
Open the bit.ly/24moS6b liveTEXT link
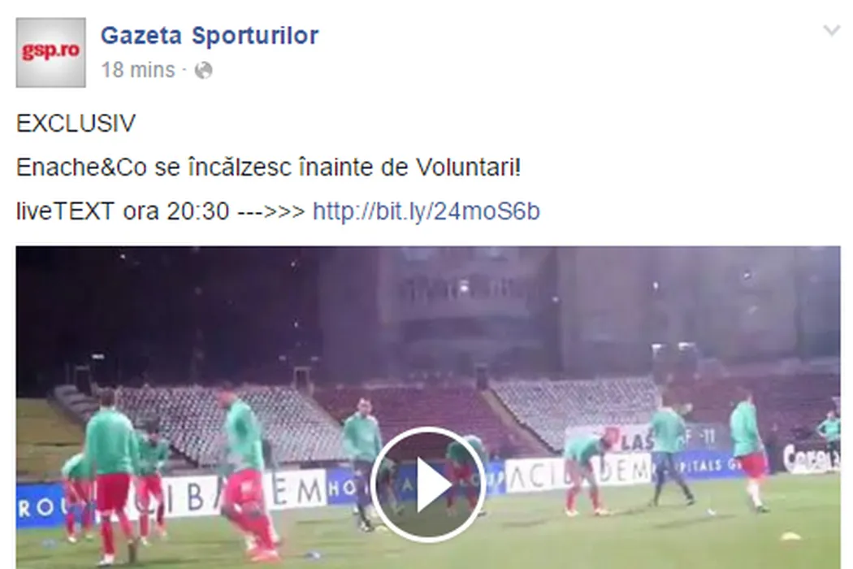(x=426, y=211)
